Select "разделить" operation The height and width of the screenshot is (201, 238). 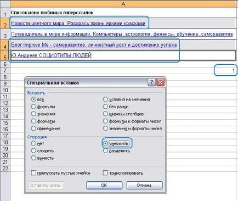(105, 150)
